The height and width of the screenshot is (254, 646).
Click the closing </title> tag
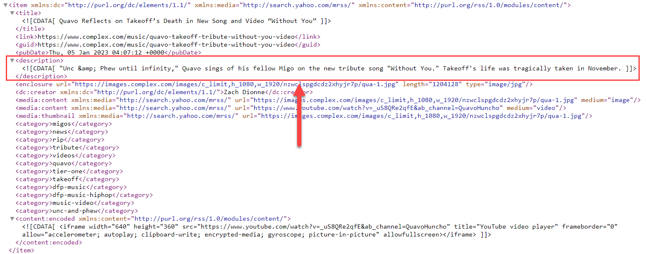coord(30,29)
